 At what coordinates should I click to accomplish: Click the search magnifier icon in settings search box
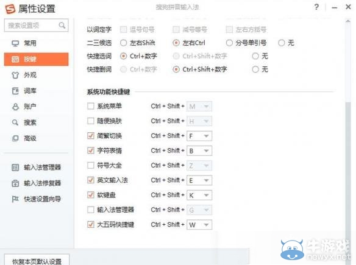point(62,25)
